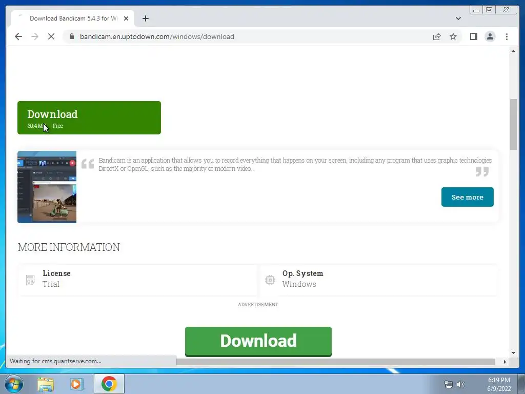Click the vertical scrollbar thumb
The height and width of the screenshot is (394, 525).
point(513,124)
